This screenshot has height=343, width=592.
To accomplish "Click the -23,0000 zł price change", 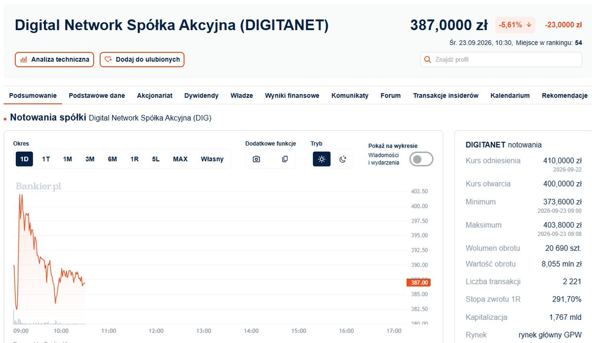I will click(x=563, y=25).
